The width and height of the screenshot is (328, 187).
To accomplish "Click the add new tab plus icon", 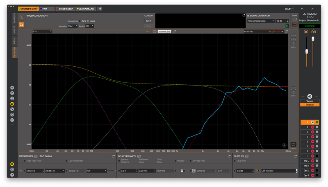I will (100, 9).
